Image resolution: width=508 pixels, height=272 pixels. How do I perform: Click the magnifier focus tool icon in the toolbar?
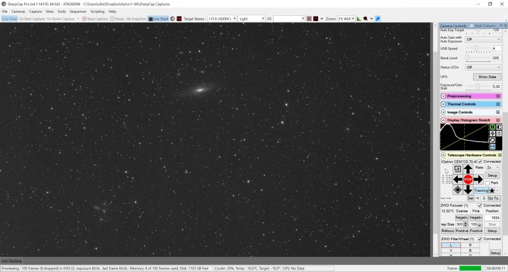coord(366,19)
